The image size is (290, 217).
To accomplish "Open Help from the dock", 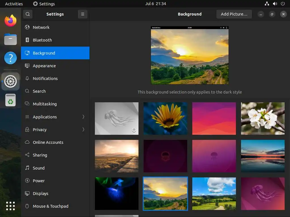I will pyautogui.click(x=10, y=58).
